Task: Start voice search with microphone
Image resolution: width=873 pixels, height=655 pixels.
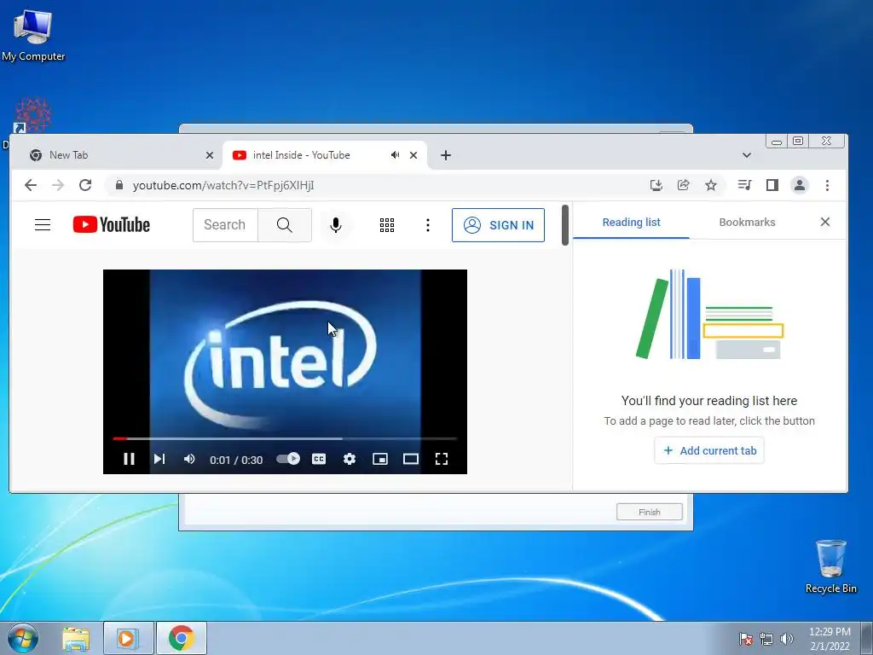Action: (336, 225)
